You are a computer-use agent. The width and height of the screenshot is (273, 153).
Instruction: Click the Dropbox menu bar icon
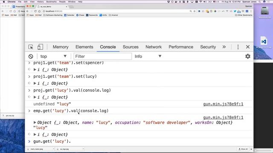coord(168,2)
